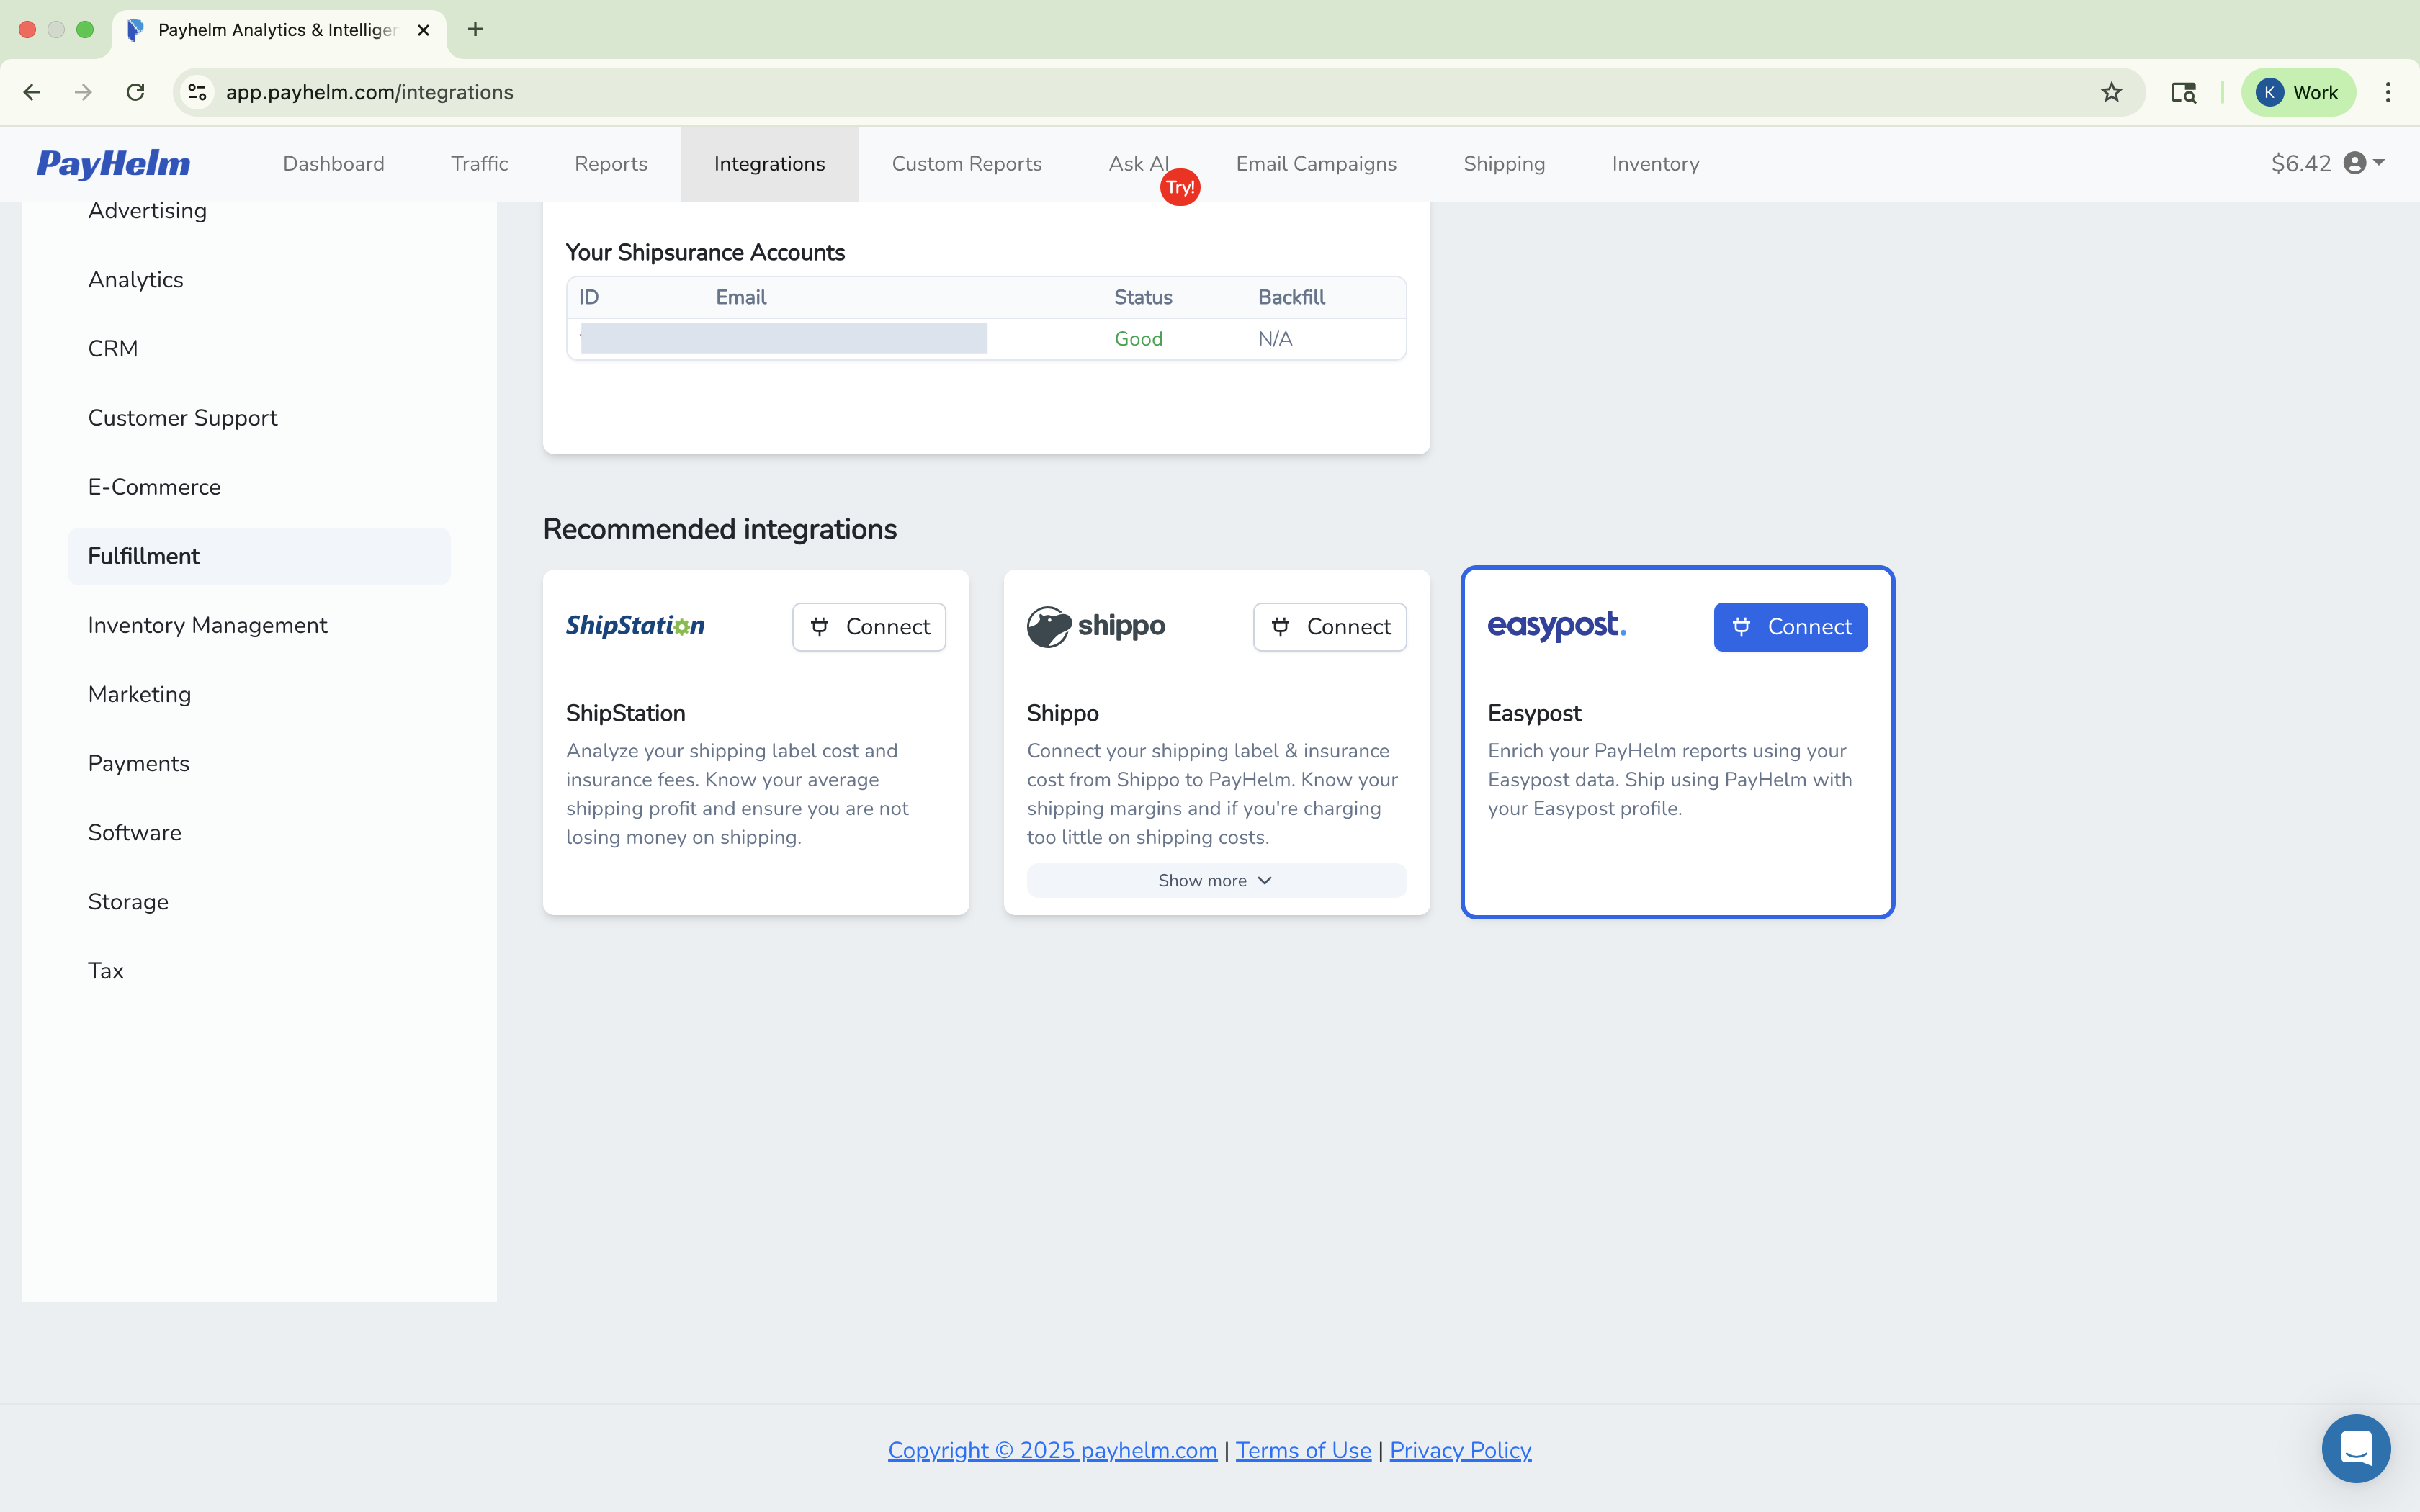The height and width of the screenshot is (1512, 2420).
Task: Open the chat support bubble
Action: click(x=2356, y=1447)
